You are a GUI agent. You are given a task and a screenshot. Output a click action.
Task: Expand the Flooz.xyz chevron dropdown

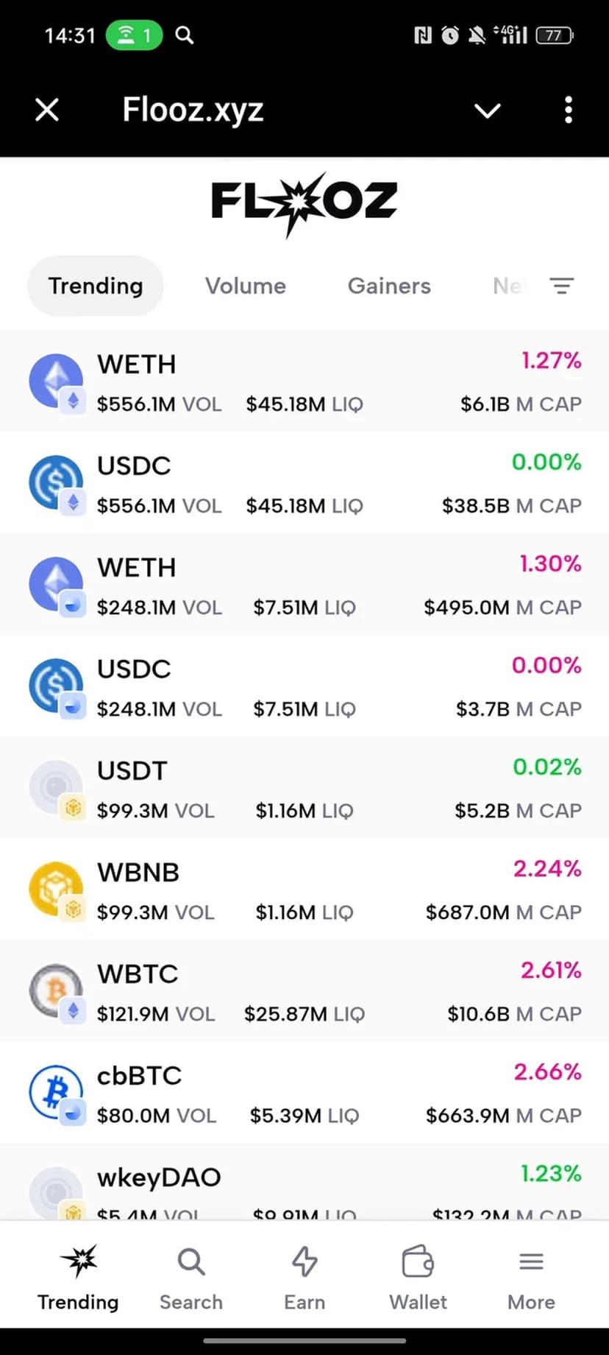[487, 111]
